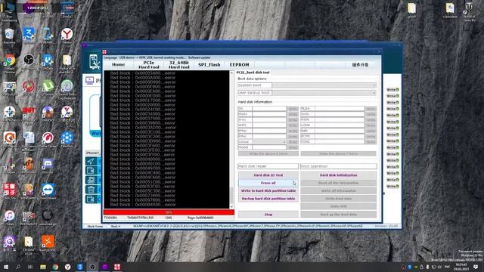Click the TOSHIBA status bar entry
This screenshot has width=484, height=272.
tap(111, 218)
